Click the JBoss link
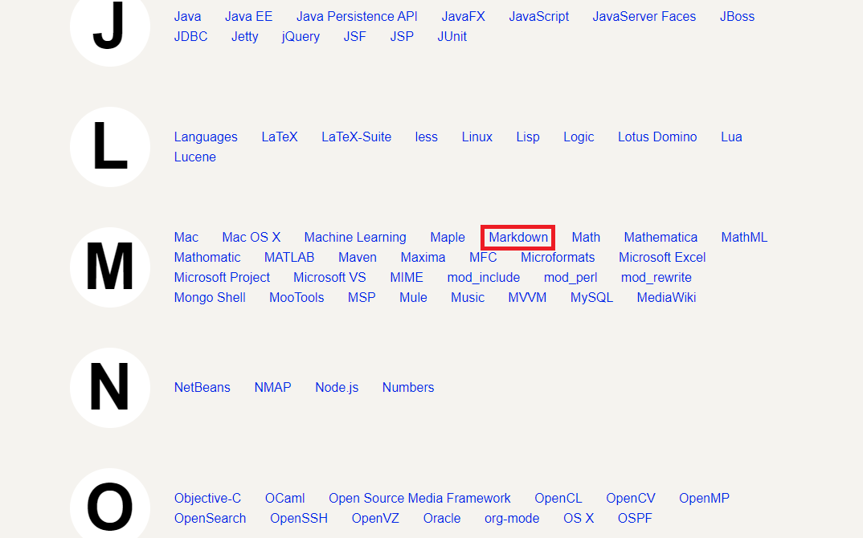The image size is (863, 538). click(x=737, y=17)
